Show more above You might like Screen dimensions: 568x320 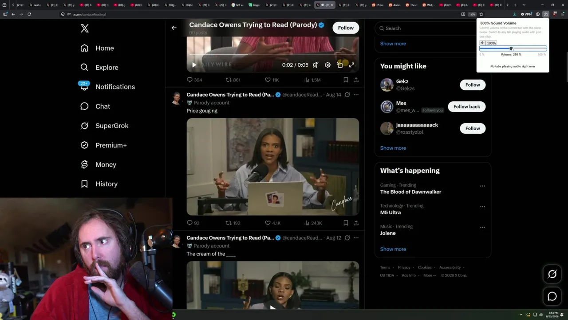[x=393, y=44]
